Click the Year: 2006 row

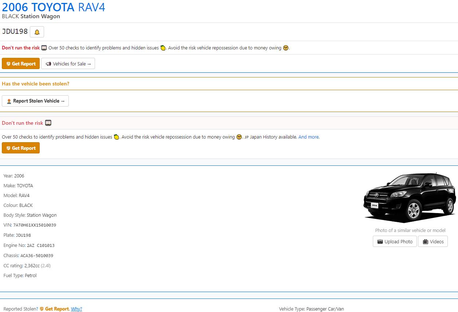[14, 176]
